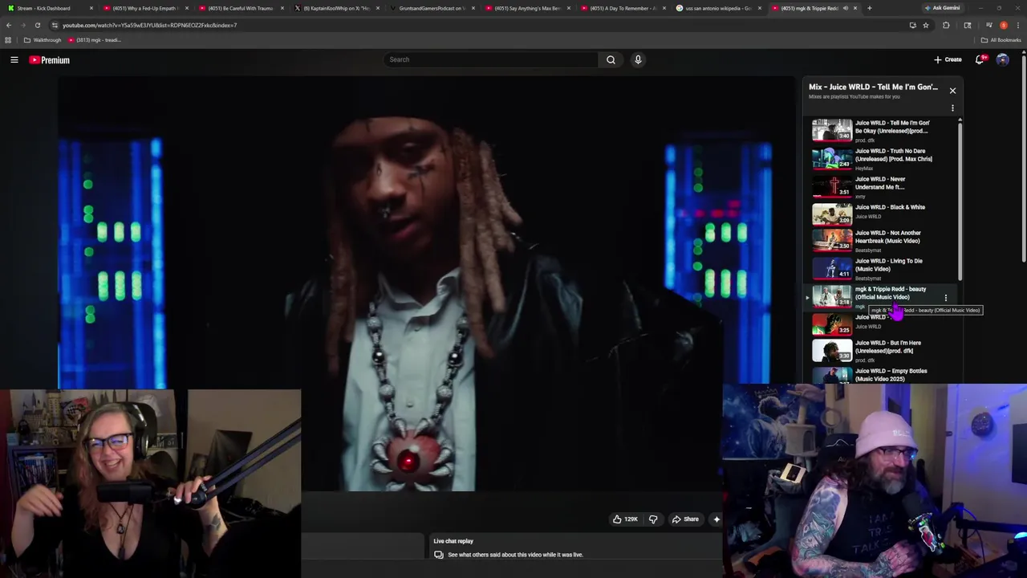Click into the YouTube search field
This screenshot has height=578, width=1027.
point(491,59)
